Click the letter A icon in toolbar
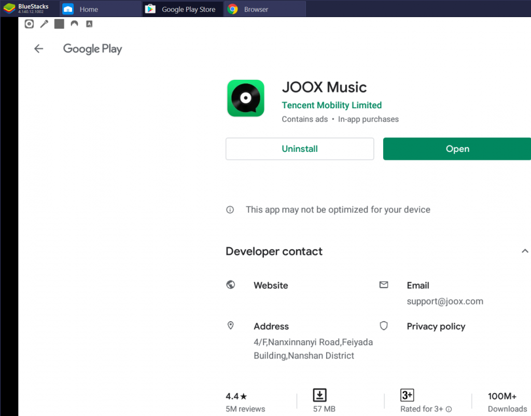The image size is (531, 416). [x=89, y=24]
